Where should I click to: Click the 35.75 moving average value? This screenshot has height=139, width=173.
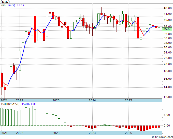pyautogui.click(x=20, y=6)
